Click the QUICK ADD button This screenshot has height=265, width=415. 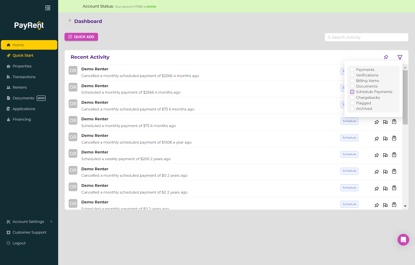coord(81,37)
